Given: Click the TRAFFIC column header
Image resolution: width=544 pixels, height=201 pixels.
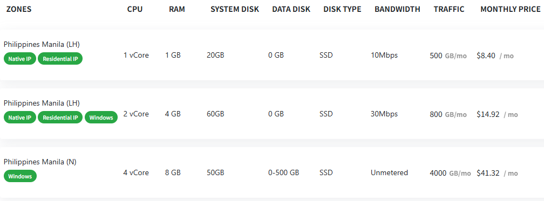Looking at the screenshot, I should tap(449, 9).
